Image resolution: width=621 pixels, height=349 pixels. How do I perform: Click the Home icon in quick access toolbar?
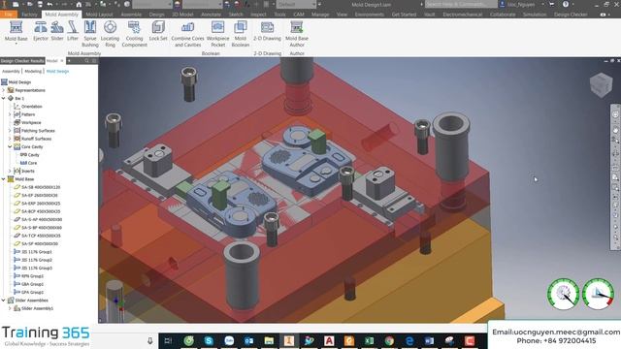click(79, 4)
